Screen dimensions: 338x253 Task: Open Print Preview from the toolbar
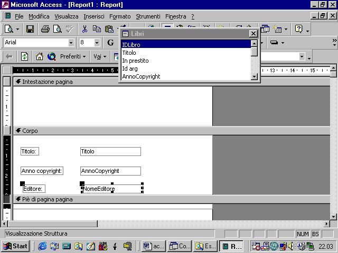tap(58, 29)
